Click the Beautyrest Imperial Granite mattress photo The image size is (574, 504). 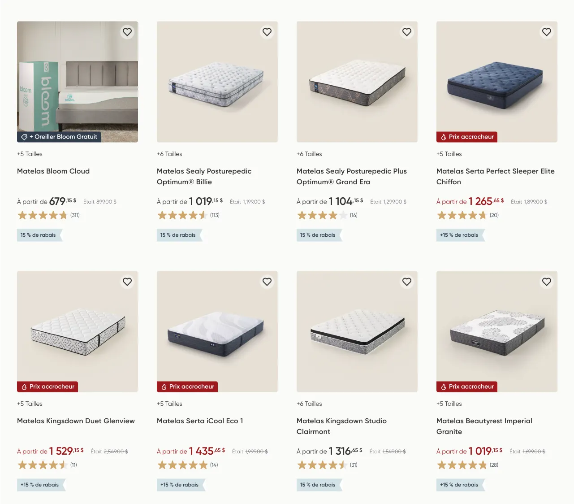496,332
